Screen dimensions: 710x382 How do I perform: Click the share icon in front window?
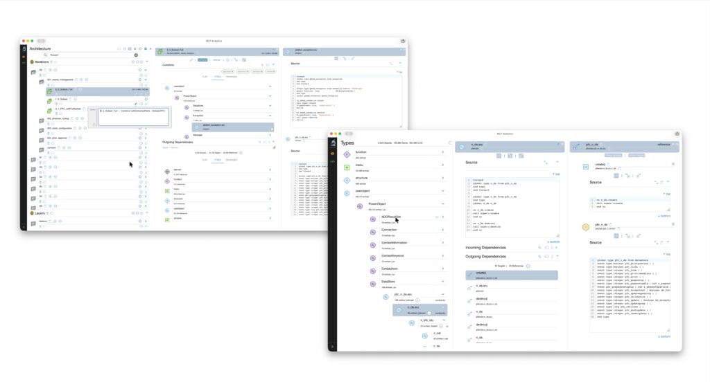click(677, 134)
